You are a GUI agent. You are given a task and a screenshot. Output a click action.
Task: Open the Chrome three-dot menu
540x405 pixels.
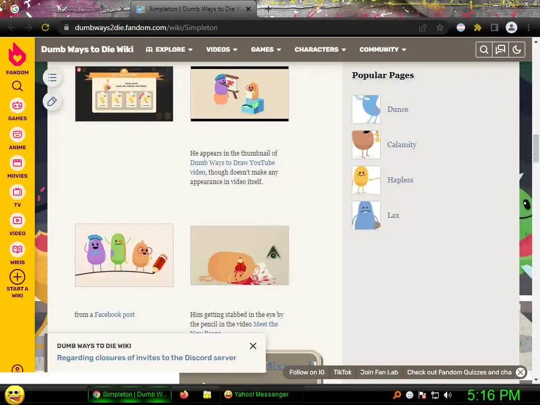coord(528,27)
